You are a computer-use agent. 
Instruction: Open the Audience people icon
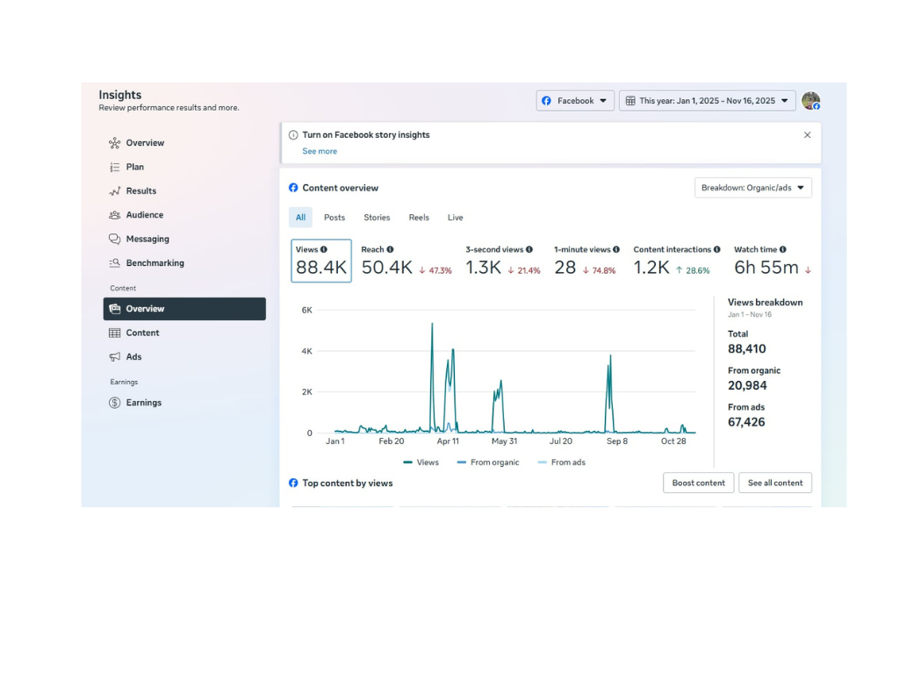click(x=114, y=215)
